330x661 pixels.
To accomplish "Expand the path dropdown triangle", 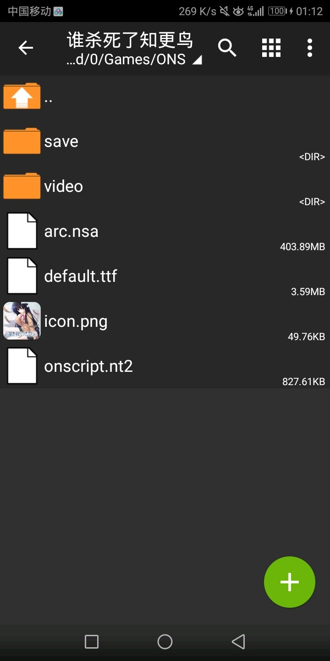I will [197, 60].
